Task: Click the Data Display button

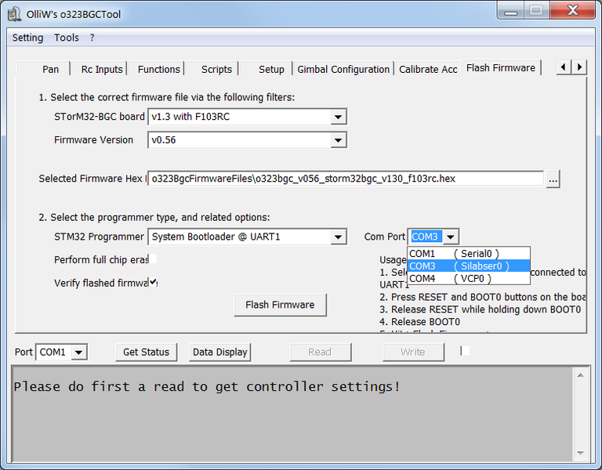Action: tap(220, 352)
